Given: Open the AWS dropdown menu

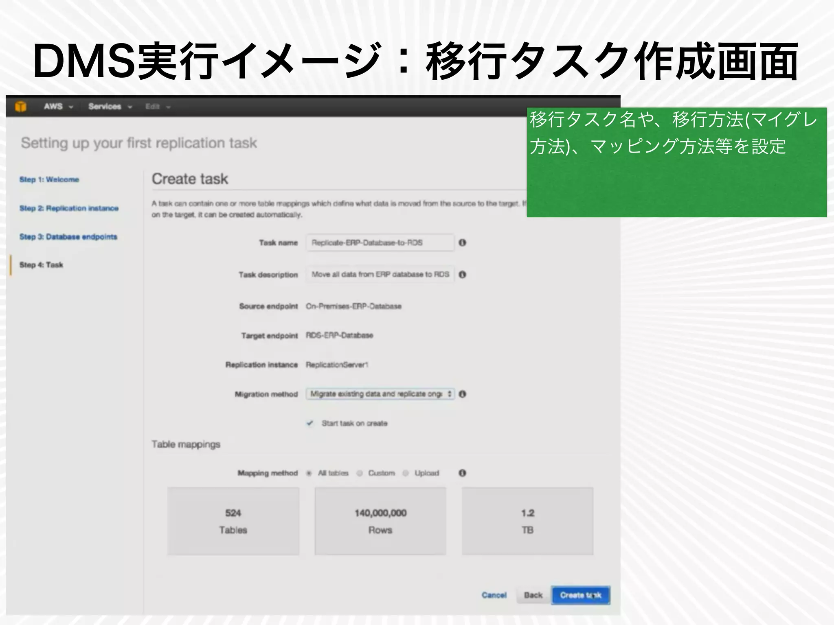Looking at the screenshot, I should point(58,107).
